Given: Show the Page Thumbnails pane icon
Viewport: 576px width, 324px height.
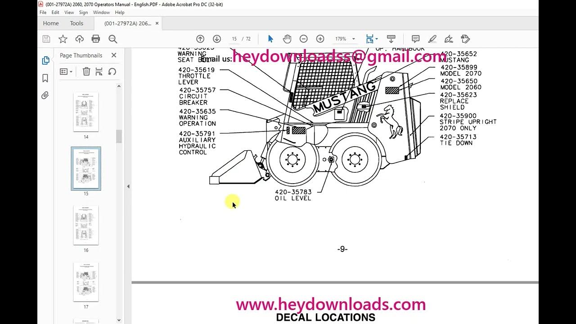Looking at the screenshot, I should point(45,60).
